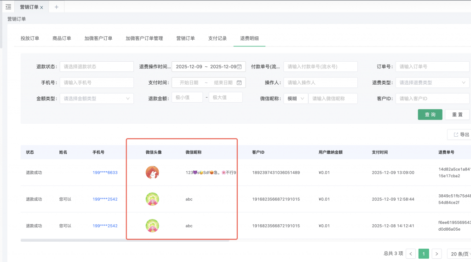Expand the 退费类型 dropdown

432,82
